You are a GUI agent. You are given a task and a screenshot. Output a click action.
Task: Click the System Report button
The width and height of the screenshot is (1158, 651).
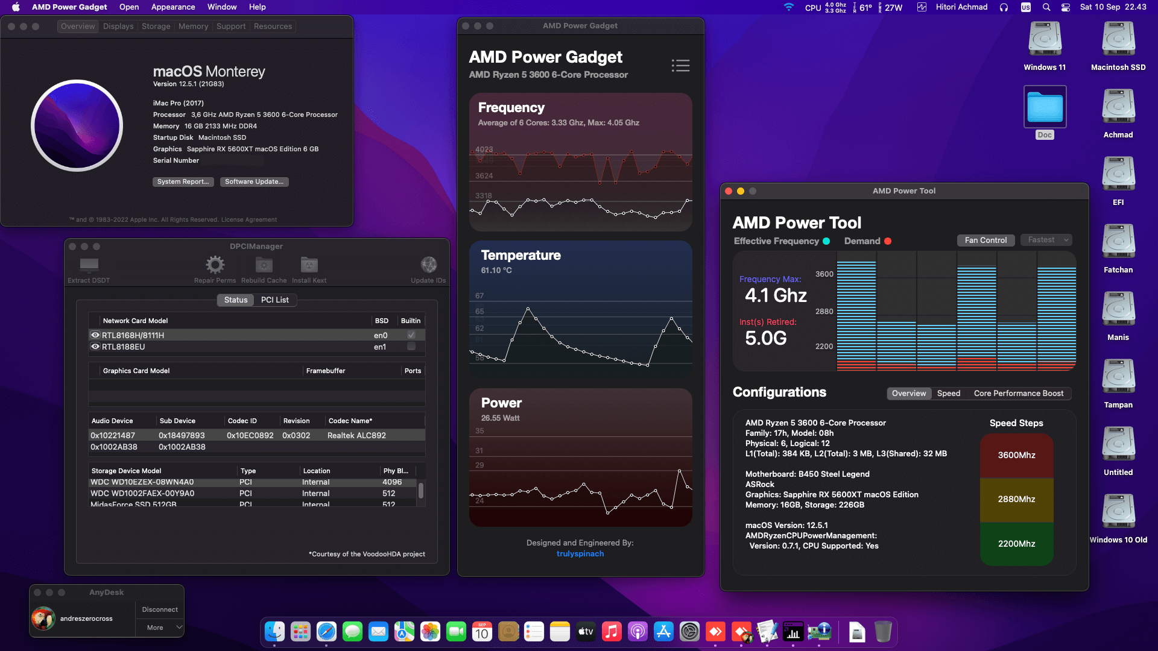[183, 182]
